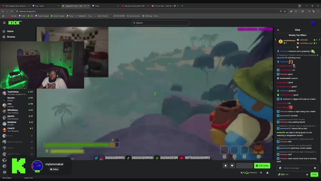Bookmark this page with star icon
This screenshot has width=321, height=181.
click(x=285, y=11)
